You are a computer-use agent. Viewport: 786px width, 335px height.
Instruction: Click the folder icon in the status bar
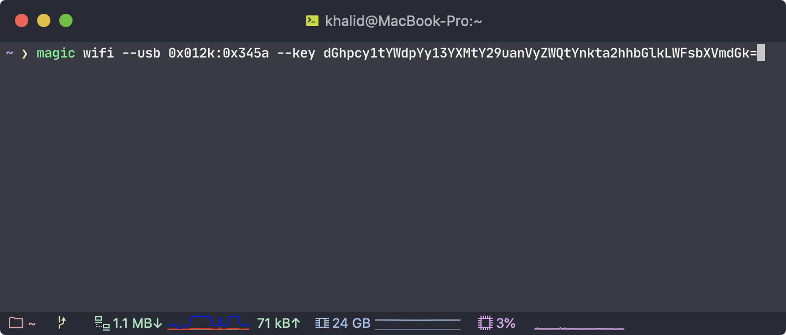pos(15,323)
